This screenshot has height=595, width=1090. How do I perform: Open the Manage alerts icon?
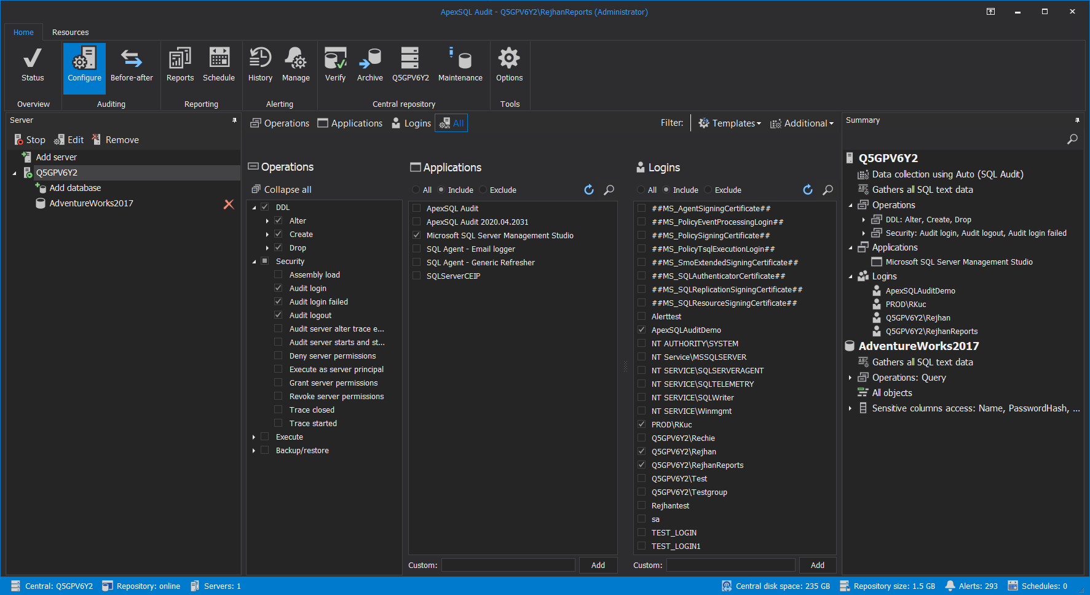click(x=296, y=65)
